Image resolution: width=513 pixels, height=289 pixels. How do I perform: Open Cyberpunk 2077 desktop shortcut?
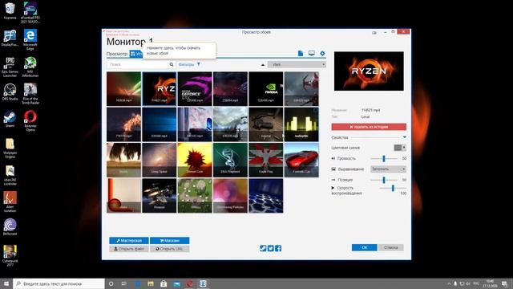pos(10,256)
